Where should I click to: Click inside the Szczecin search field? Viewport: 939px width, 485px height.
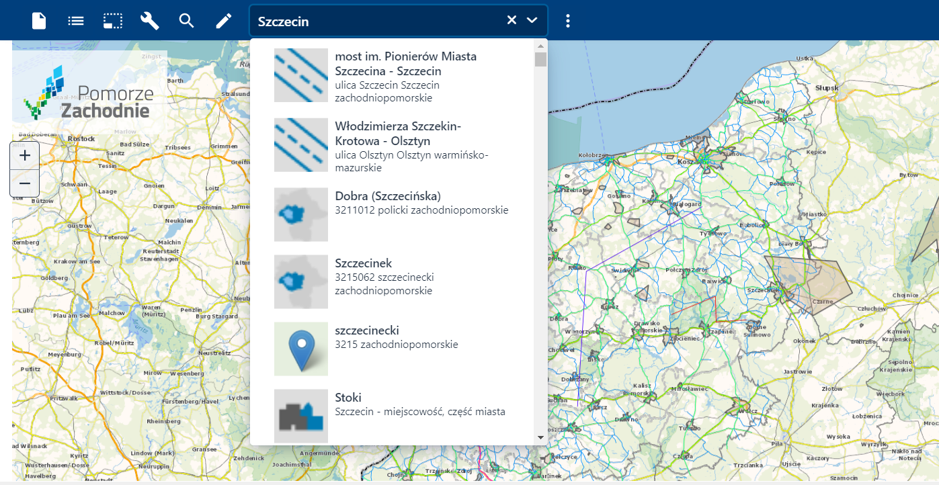pyautogui.click(x=376, y=21)
